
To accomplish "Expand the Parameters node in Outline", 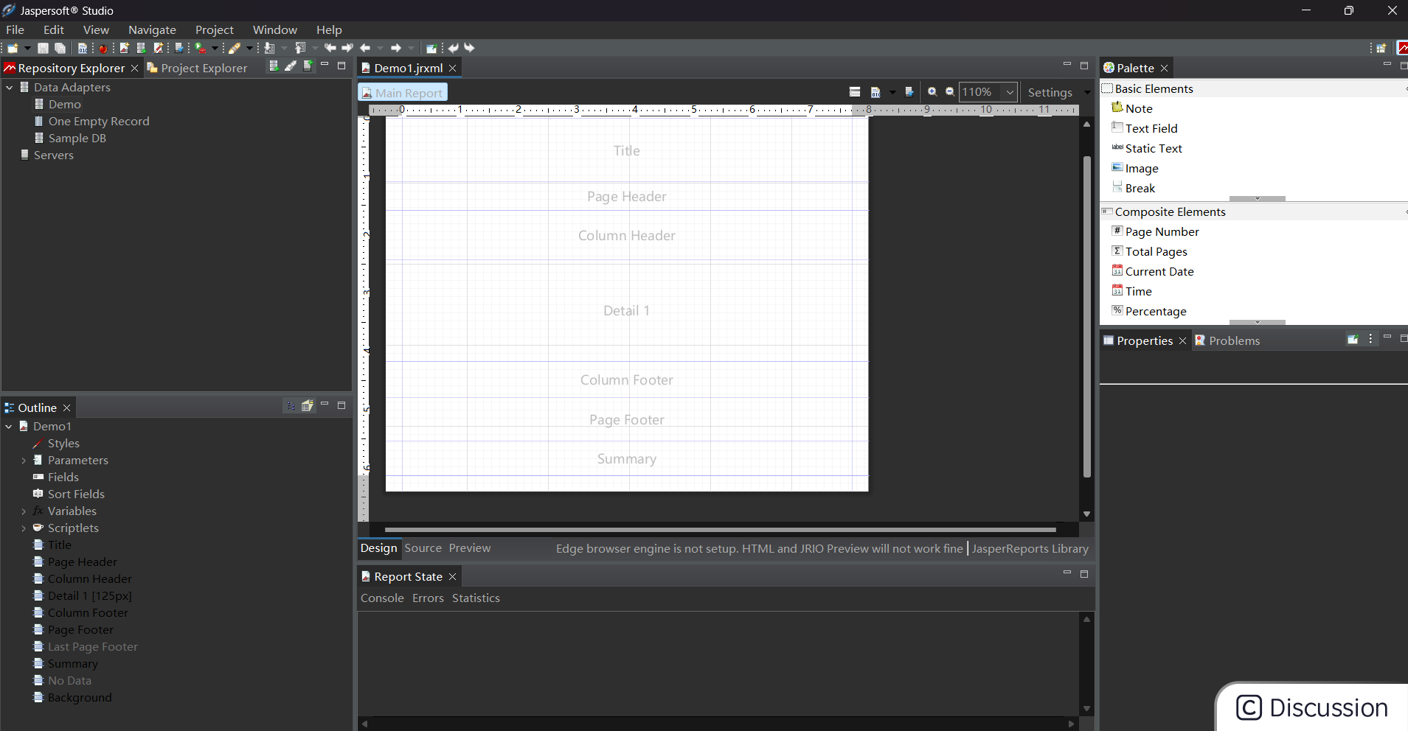I will click(24, 461).
